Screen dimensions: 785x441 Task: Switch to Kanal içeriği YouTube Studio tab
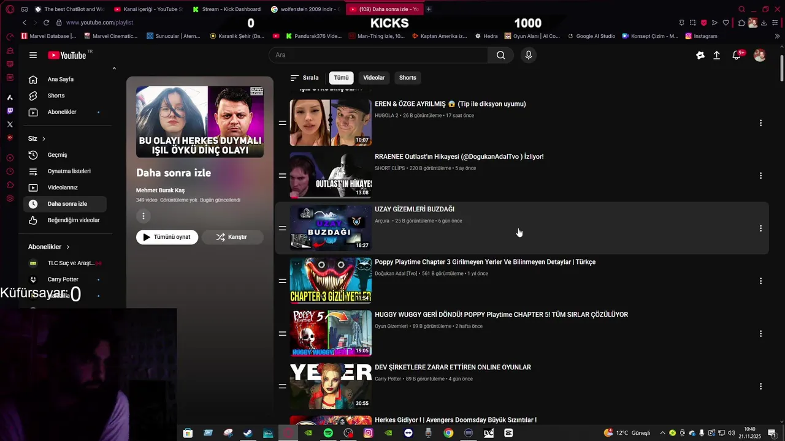148,9
